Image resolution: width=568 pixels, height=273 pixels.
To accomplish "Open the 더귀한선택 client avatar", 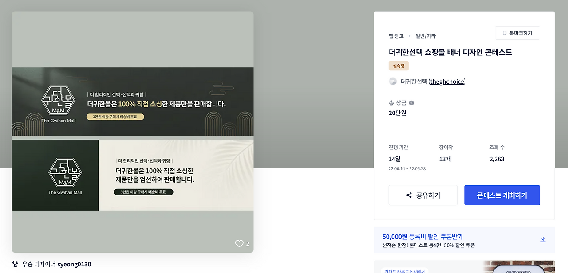I will [x=393, y=81].
